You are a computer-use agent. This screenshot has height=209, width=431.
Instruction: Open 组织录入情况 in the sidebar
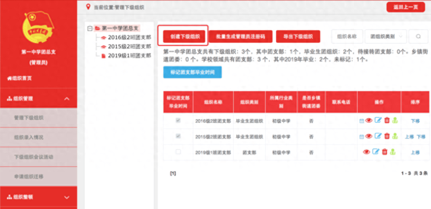tap(29, 137)
